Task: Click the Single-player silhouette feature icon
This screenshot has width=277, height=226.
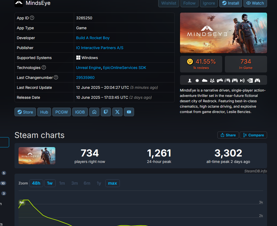Action: click(190, 81)
